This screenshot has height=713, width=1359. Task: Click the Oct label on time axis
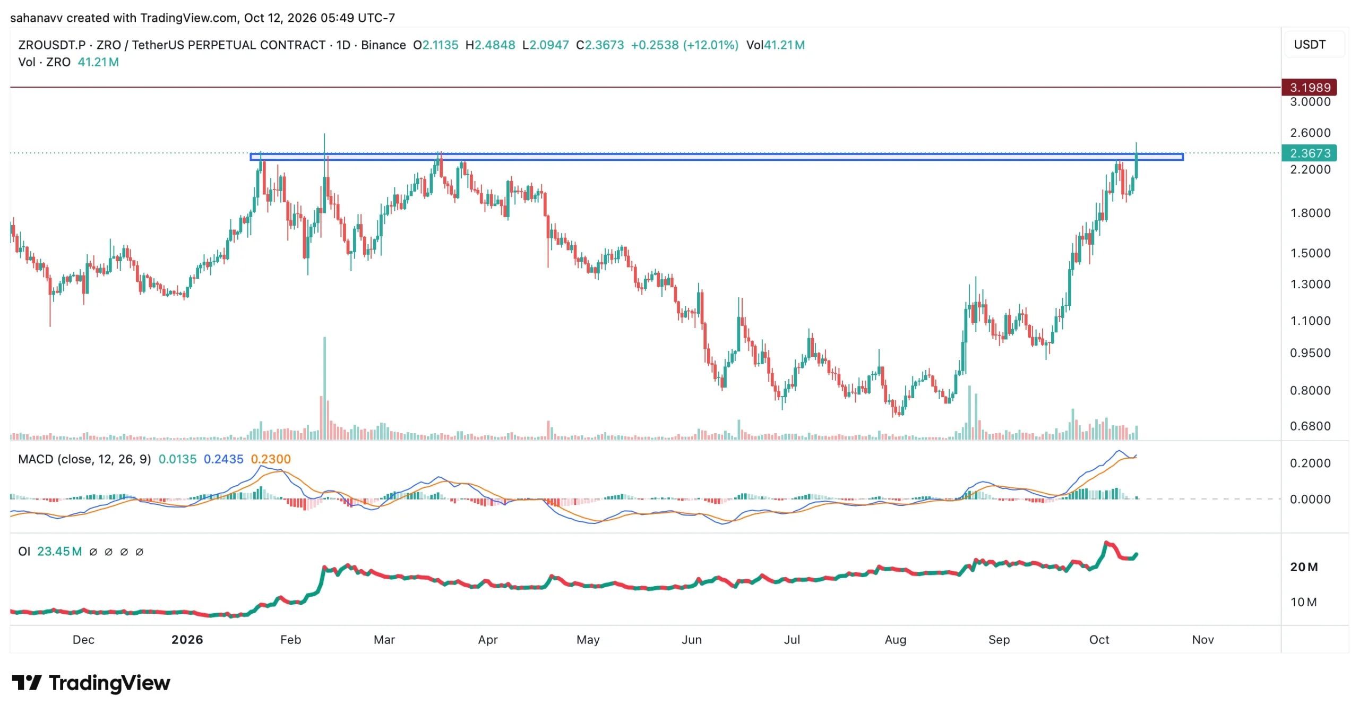click(x=1099, y=640)
